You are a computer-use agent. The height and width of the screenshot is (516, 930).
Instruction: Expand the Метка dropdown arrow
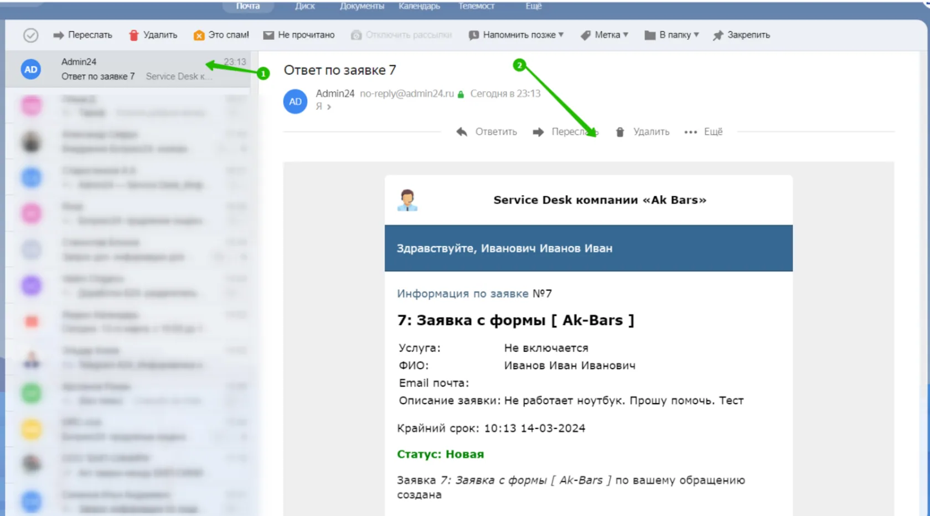[x=626, y=34]
